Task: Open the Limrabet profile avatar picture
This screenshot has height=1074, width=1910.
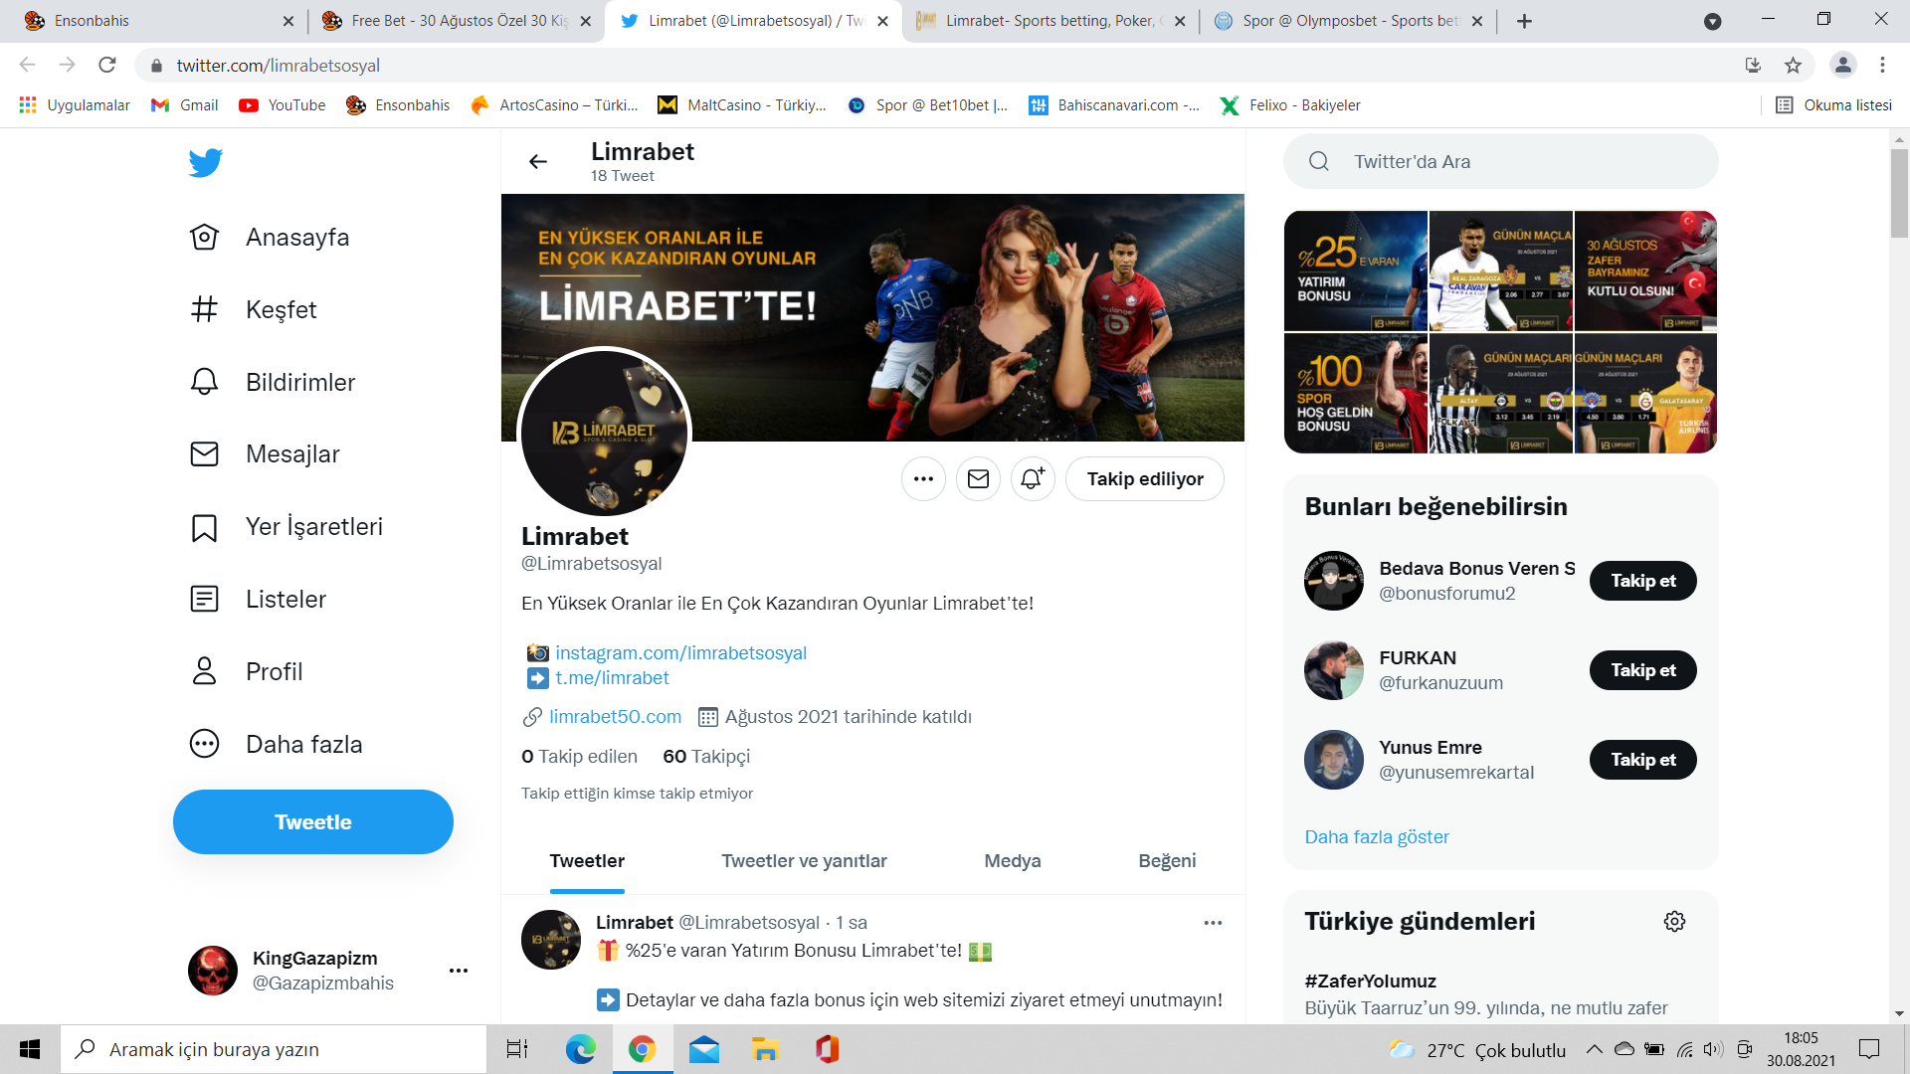Action: coord(605,432)
